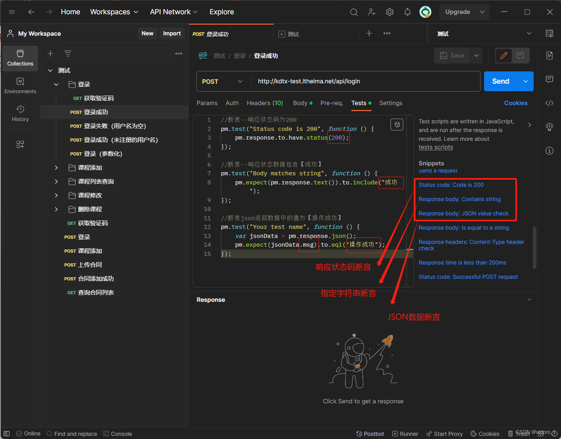
Task: Click the comment mode icon beside pencil
Action: (520, 56)
